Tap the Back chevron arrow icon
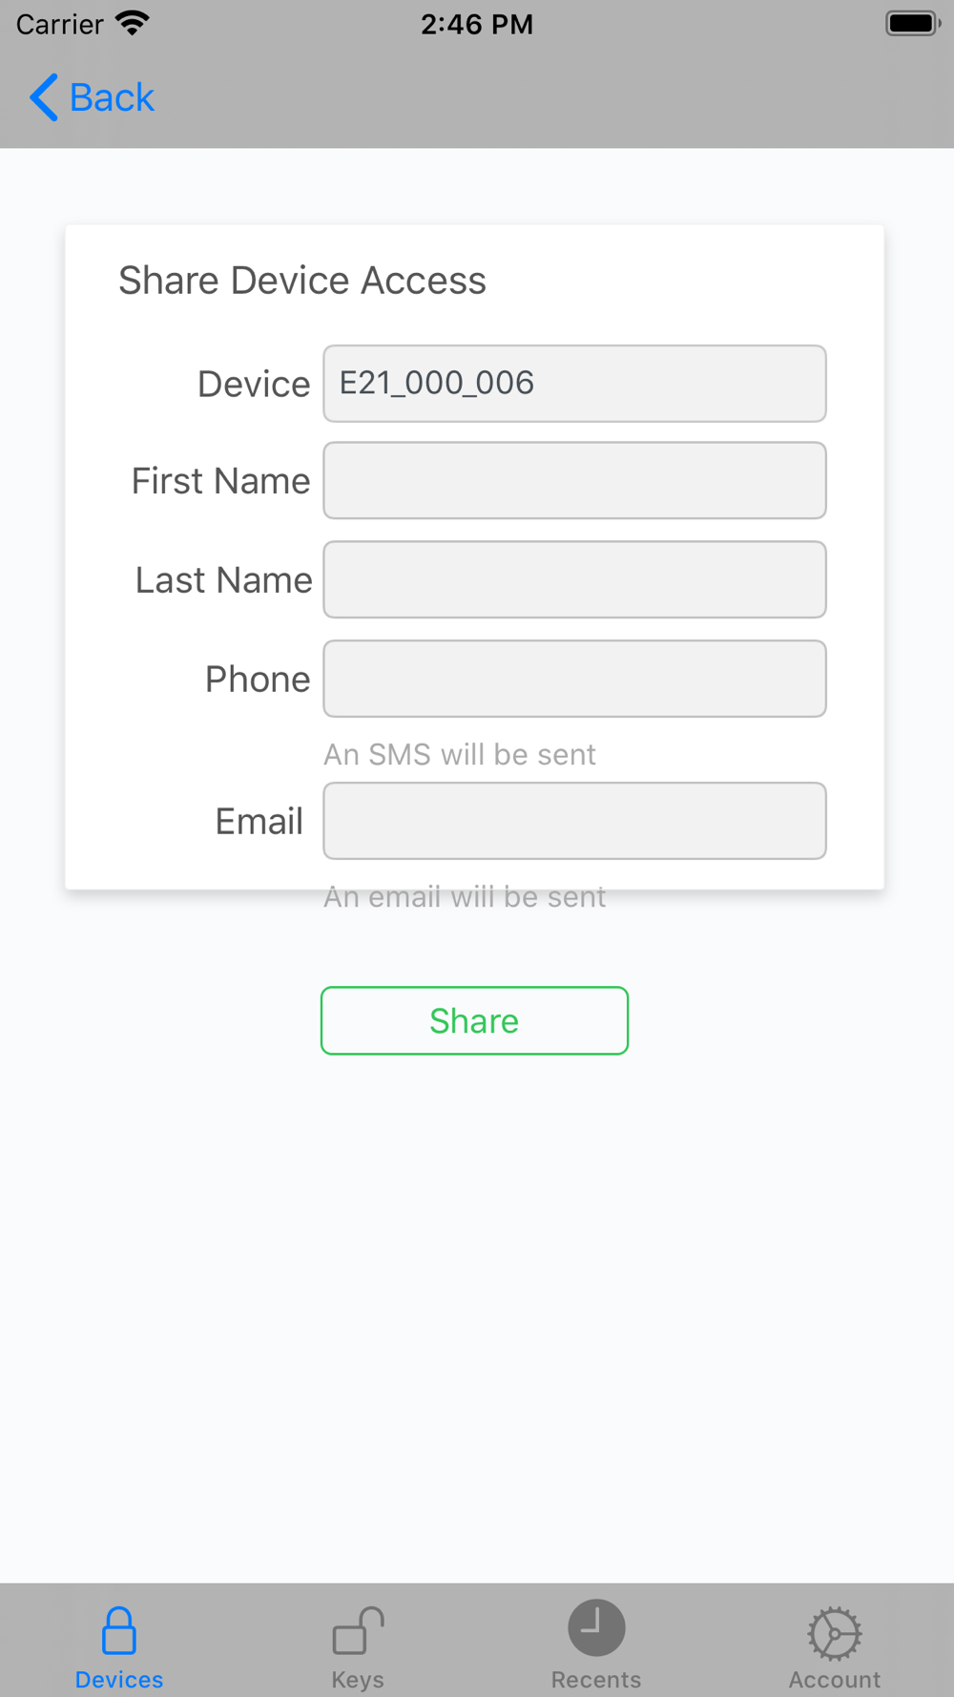 (44, 97)
